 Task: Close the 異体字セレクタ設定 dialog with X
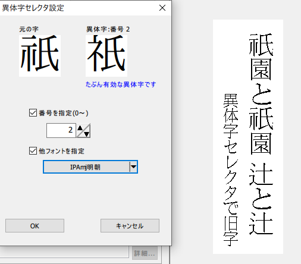tap(162, 8)
